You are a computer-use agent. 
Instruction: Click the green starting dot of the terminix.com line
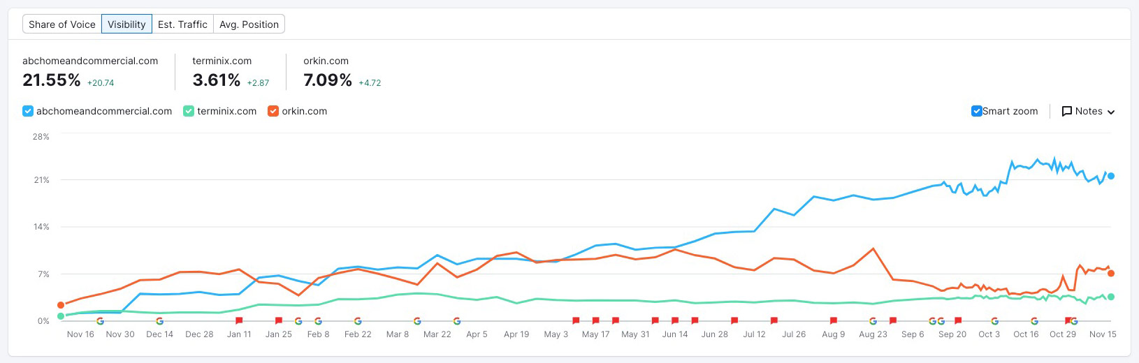click(61, 316)
